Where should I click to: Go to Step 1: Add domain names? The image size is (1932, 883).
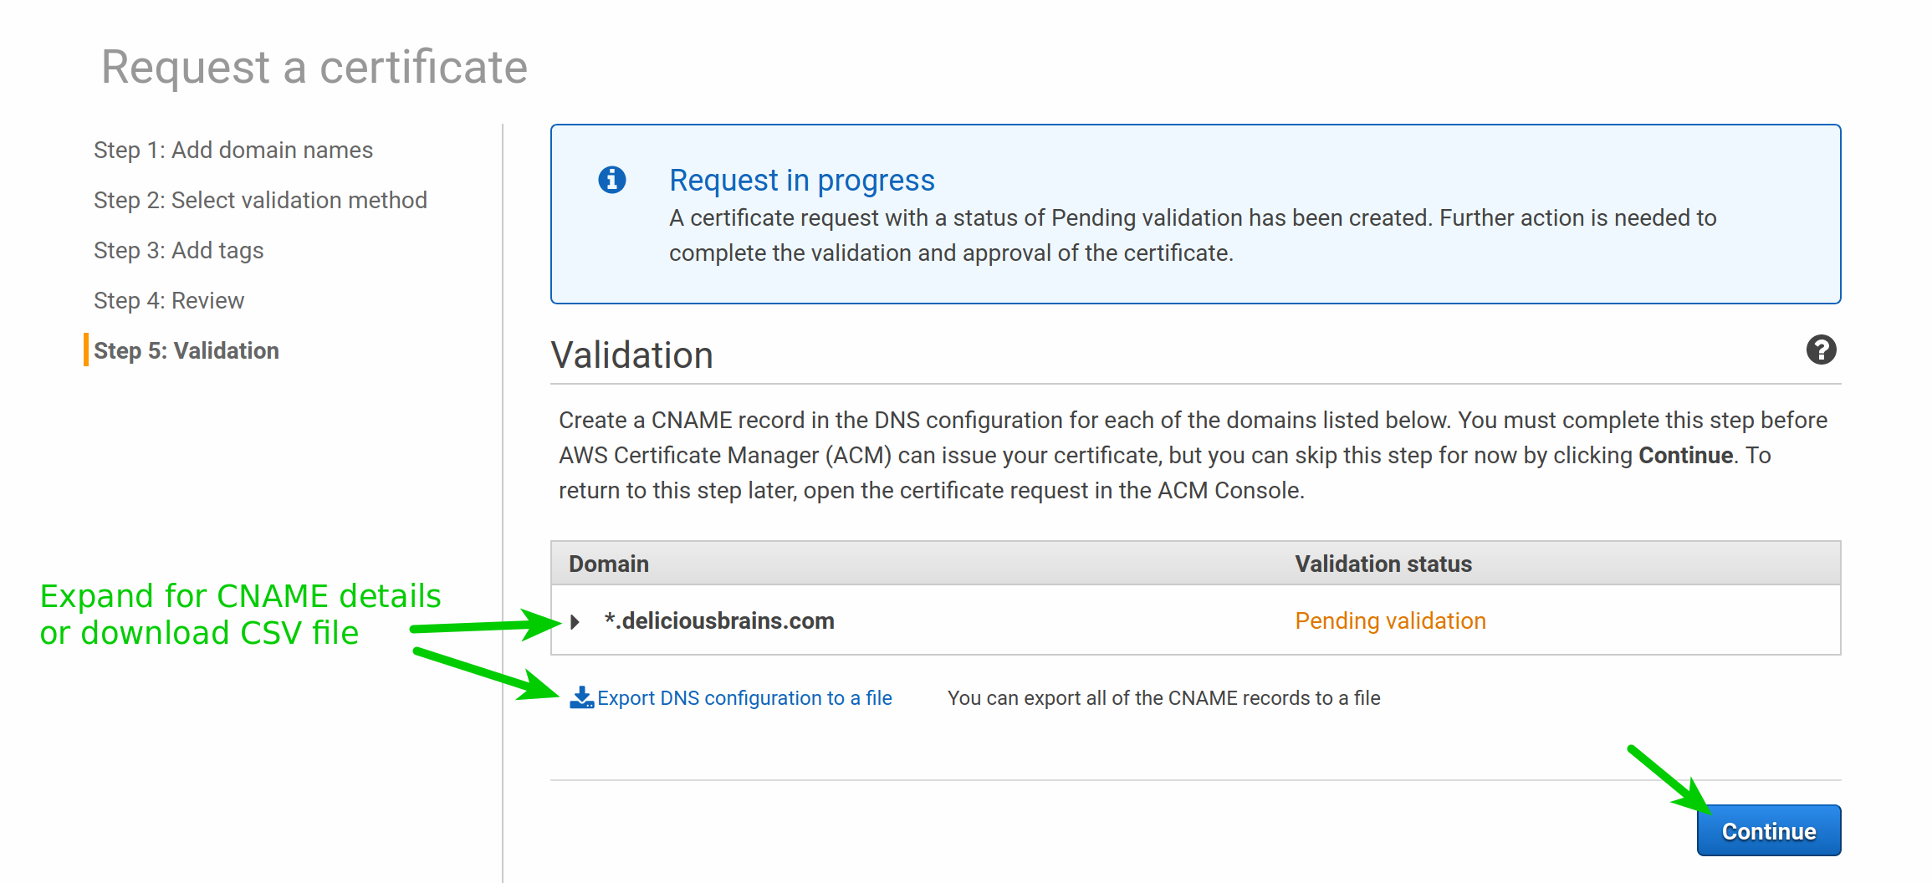(x=233, y=150)
